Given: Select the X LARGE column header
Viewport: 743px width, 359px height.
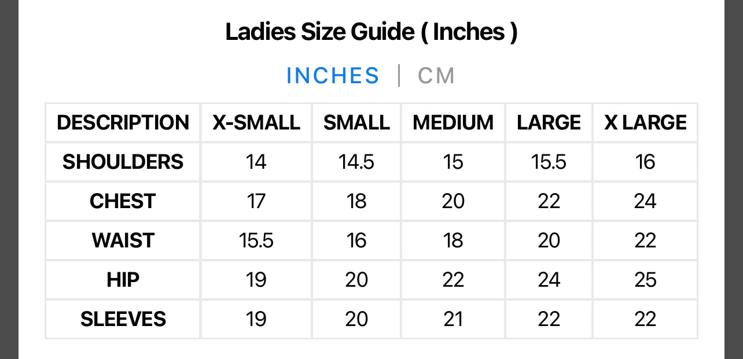Looking at the screenshot, I should [x=645, y=123].
